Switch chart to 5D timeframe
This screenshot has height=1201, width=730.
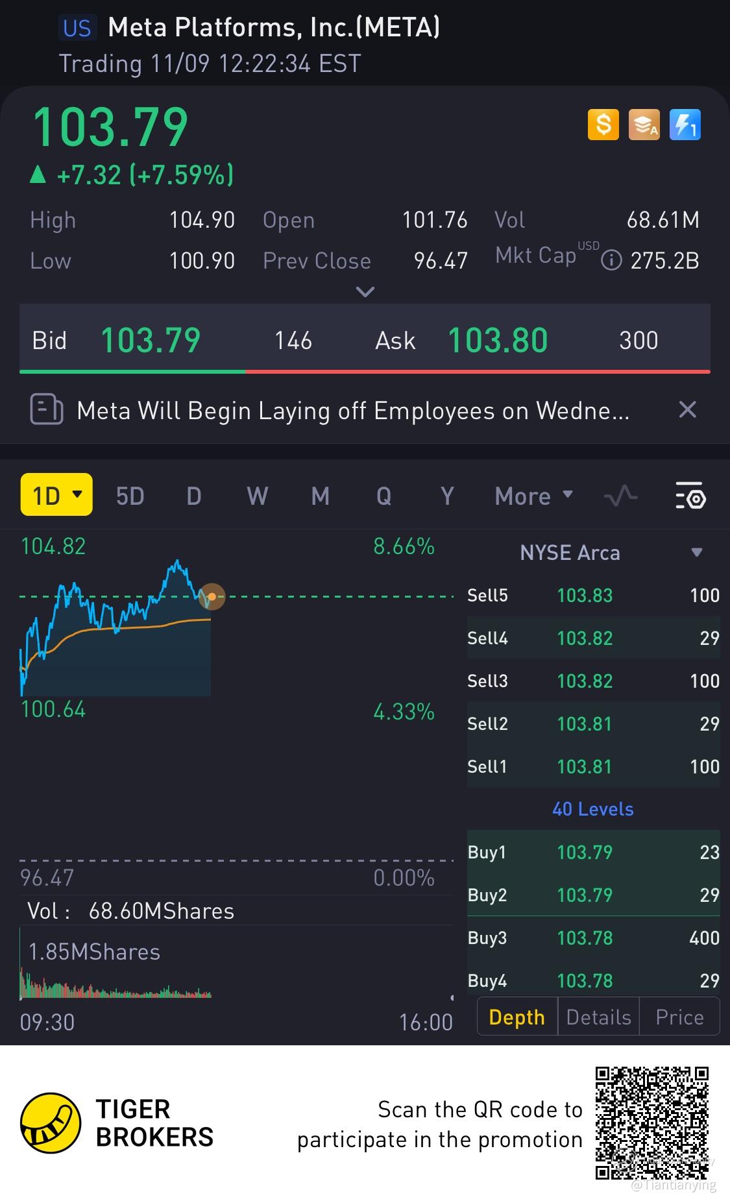coord(130,496)
